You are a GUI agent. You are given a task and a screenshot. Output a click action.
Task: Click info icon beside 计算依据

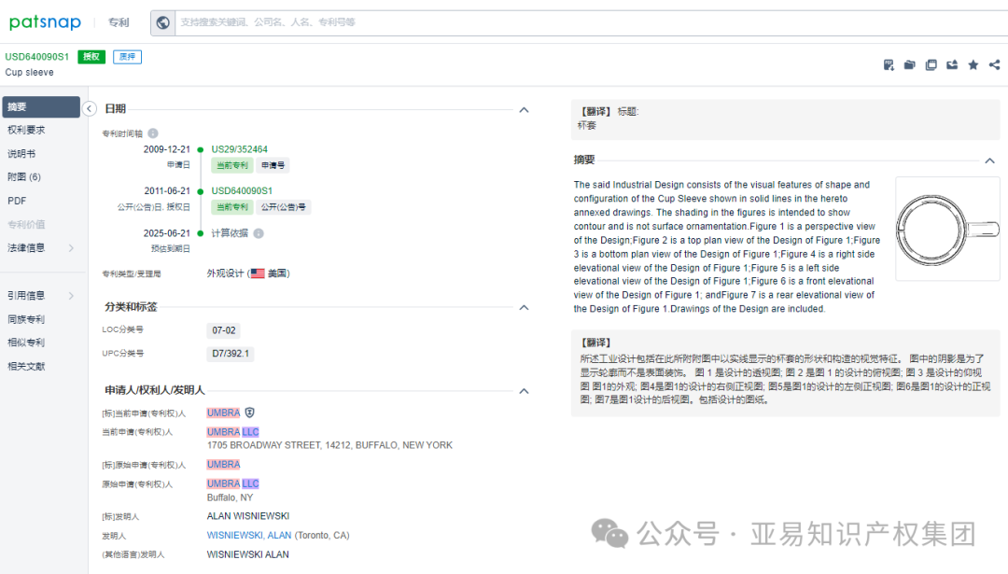259,233
